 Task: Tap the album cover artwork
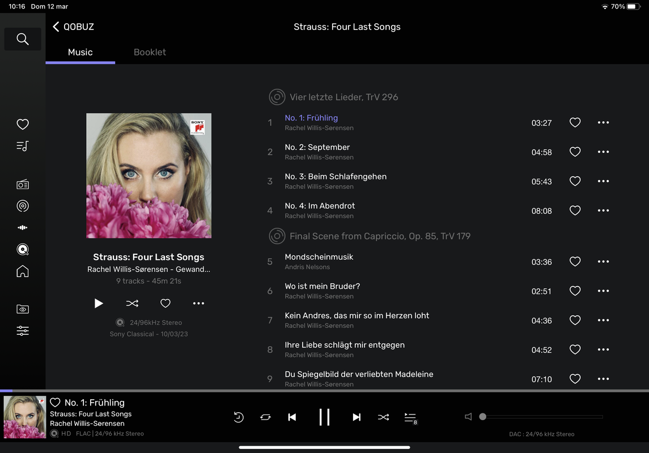pyautogui.click(x=149, y=176)
